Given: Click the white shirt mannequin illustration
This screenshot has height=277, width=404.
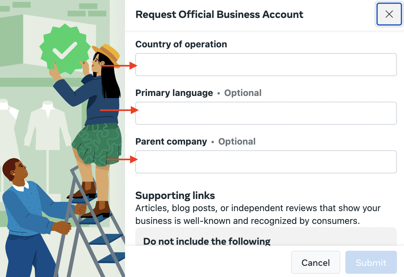Looking at the screenshot, I should click(x=47, y=125).
